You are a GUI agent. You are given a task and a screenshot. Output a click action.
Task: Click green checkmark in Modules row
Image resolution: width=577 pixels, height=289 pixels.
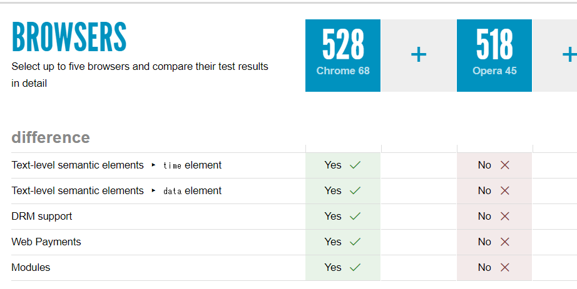point(355,268)
